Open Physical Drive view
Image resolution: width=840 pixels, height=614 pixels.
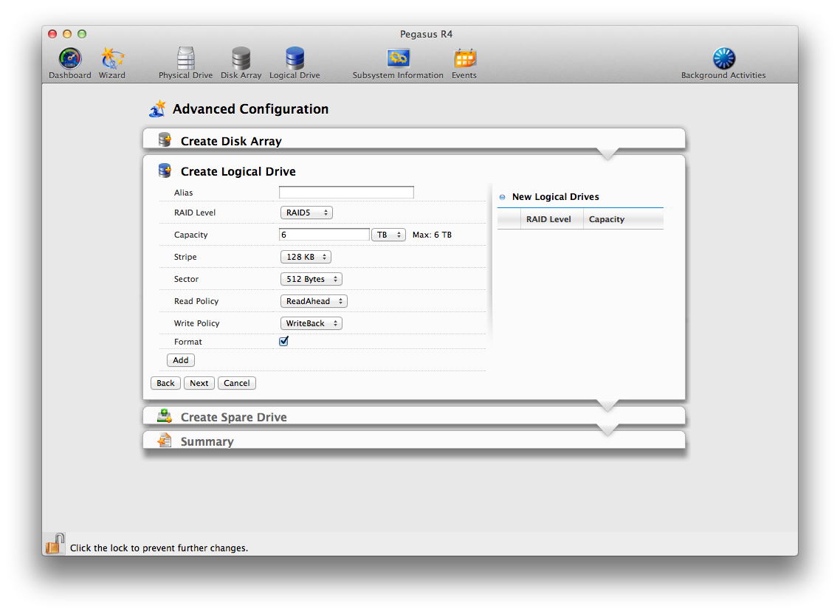pyautogui.click(x=185, y=59)
